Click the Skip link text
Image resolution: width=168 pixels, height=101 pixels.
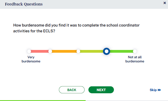(x=153, y=90)
